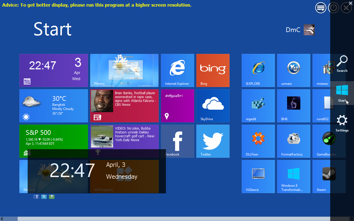Open the calendar clock tile
Viewport: 354px width, 221px height.
click(x=54, y=70)
